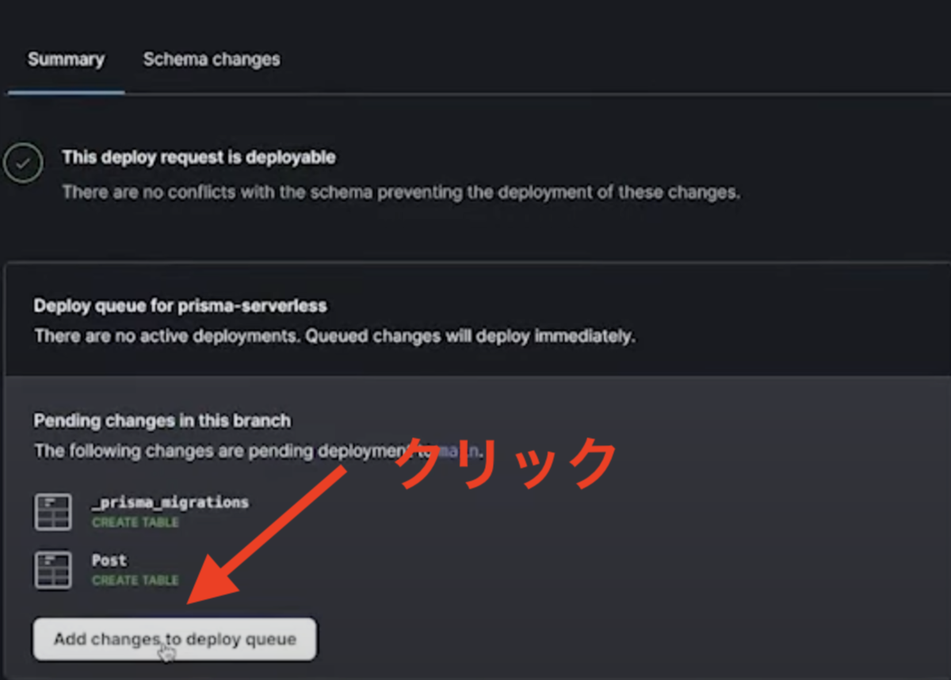The image size is (951, 680).
Task: Select the Post table name
Action: [109, 560]
